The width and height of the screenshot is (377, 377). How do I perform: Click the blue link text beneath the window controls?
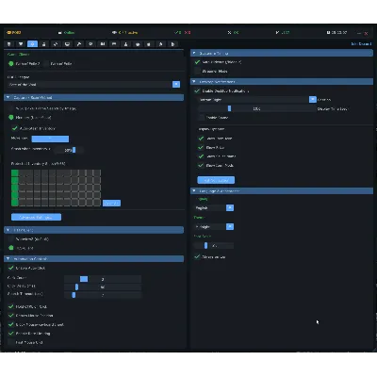(361, 44)
